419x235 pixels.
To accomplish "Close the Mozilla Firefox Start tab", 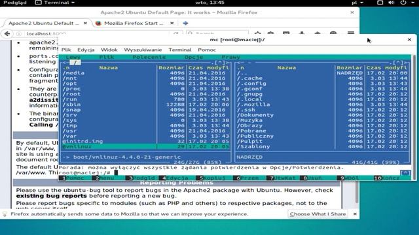I will point(172,23).
